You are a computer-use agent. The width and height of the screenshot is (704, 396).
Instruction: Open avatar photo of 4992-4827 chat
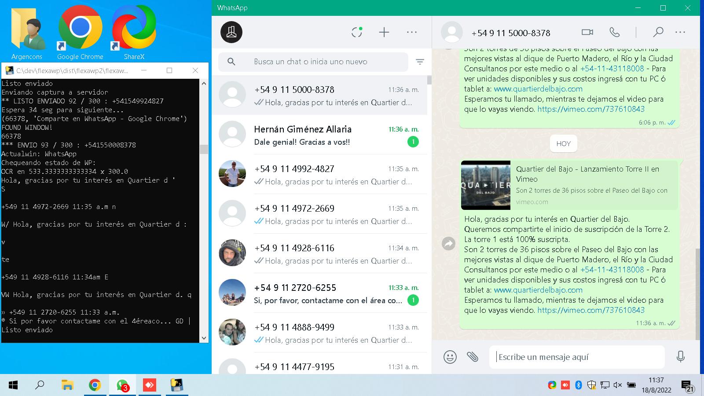[x=232, y=174]
